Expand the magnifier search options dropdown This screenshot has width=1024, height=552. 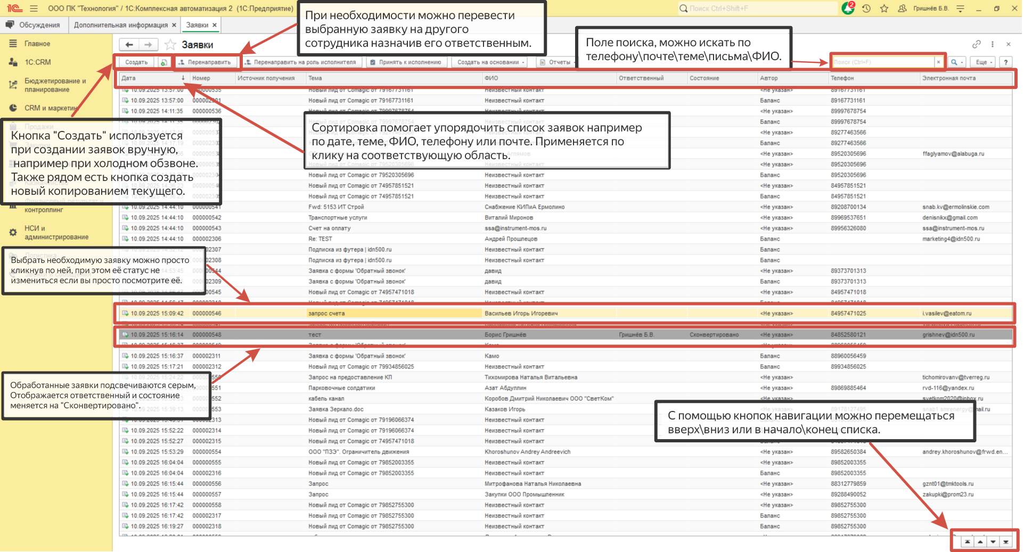tap(957, 62)
